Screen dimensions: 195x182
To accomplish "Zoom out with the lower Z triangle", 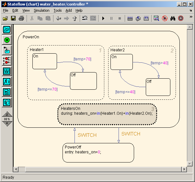I will click(x=7, y=124).
